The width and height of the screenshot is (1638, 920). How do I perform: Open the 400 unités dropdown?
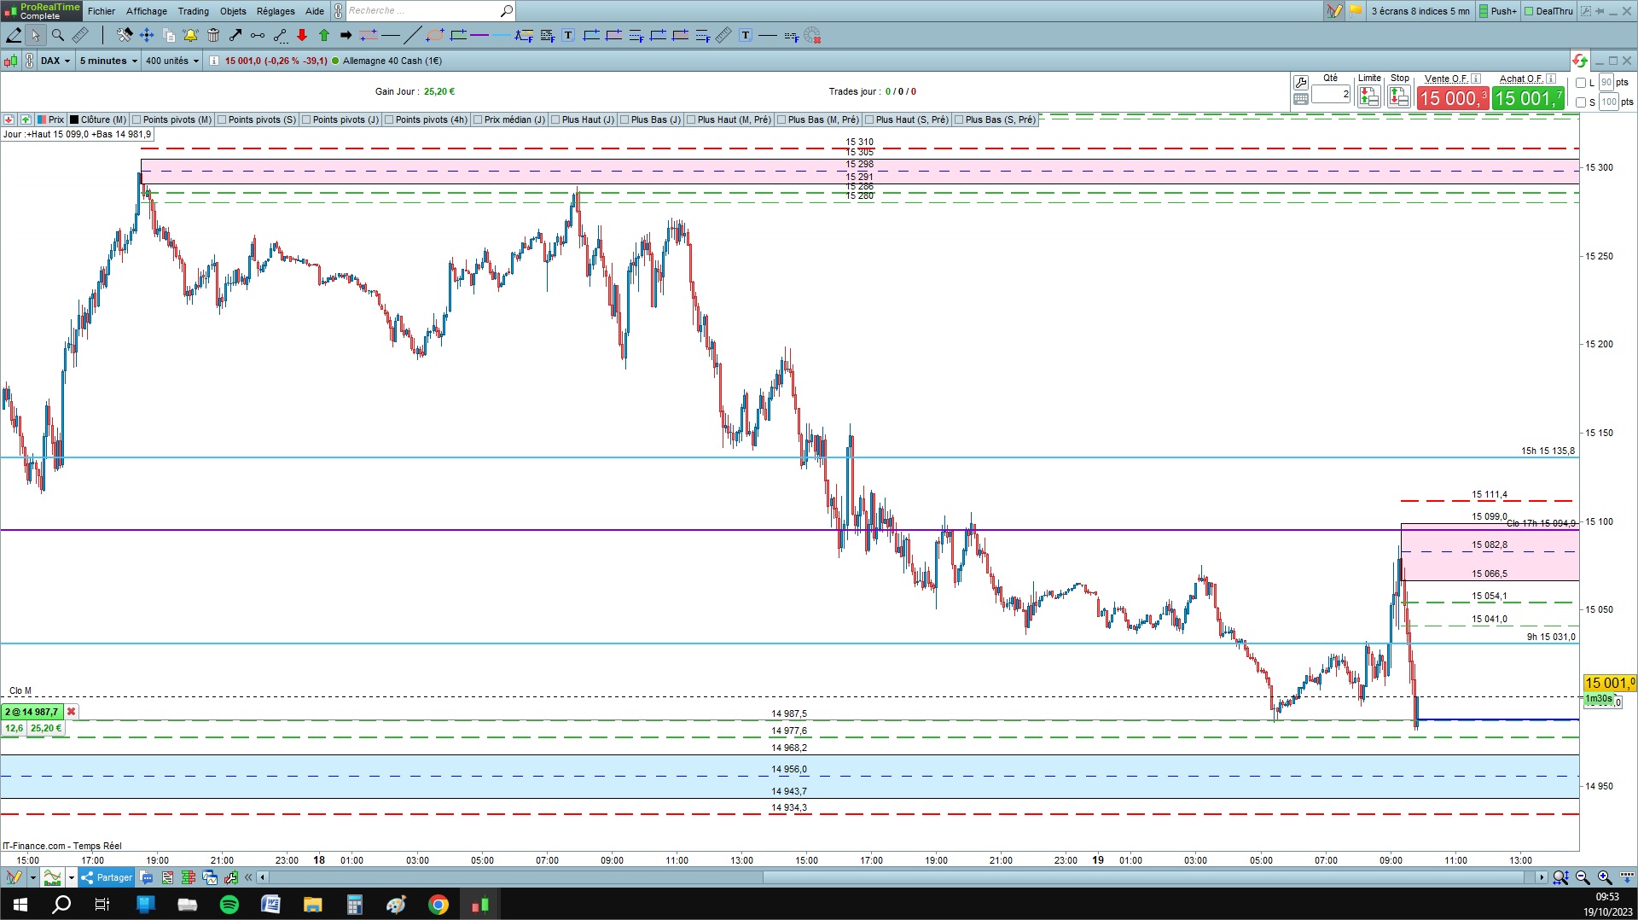click(171, 61)
